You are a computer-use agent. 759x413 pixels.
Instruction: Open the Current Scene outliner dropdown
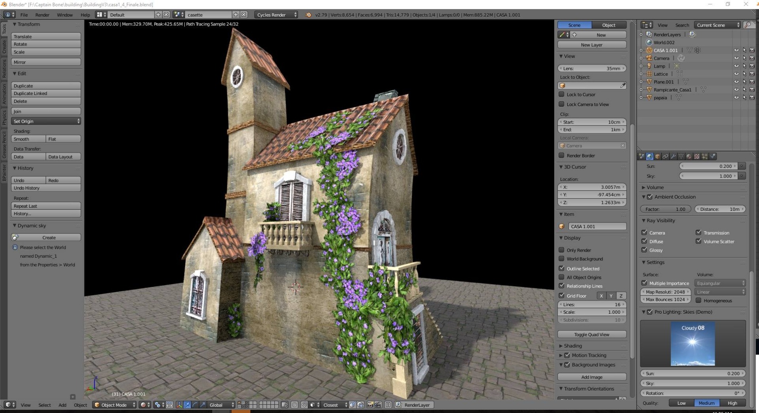click(717, 25)
